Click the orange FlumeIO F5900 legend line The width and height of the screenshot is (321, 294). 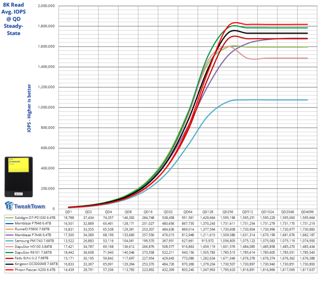click(9, 229)
